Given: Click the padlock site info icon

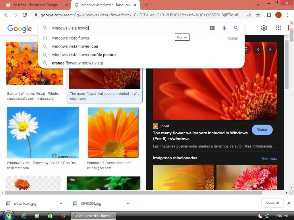Looking at the screenshot, I should (36, 15).
